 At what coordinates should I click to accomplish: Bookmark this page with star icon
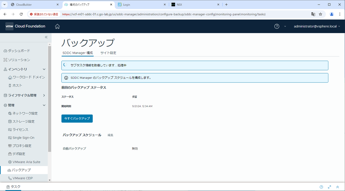pos(320,14)
